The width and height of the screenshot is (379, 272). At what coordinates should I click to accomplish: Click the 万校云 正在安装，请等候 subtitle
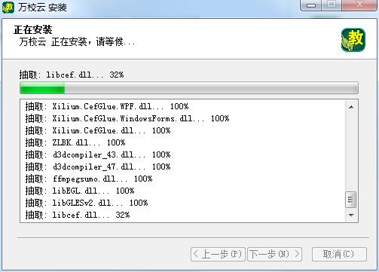click(77, 41)
